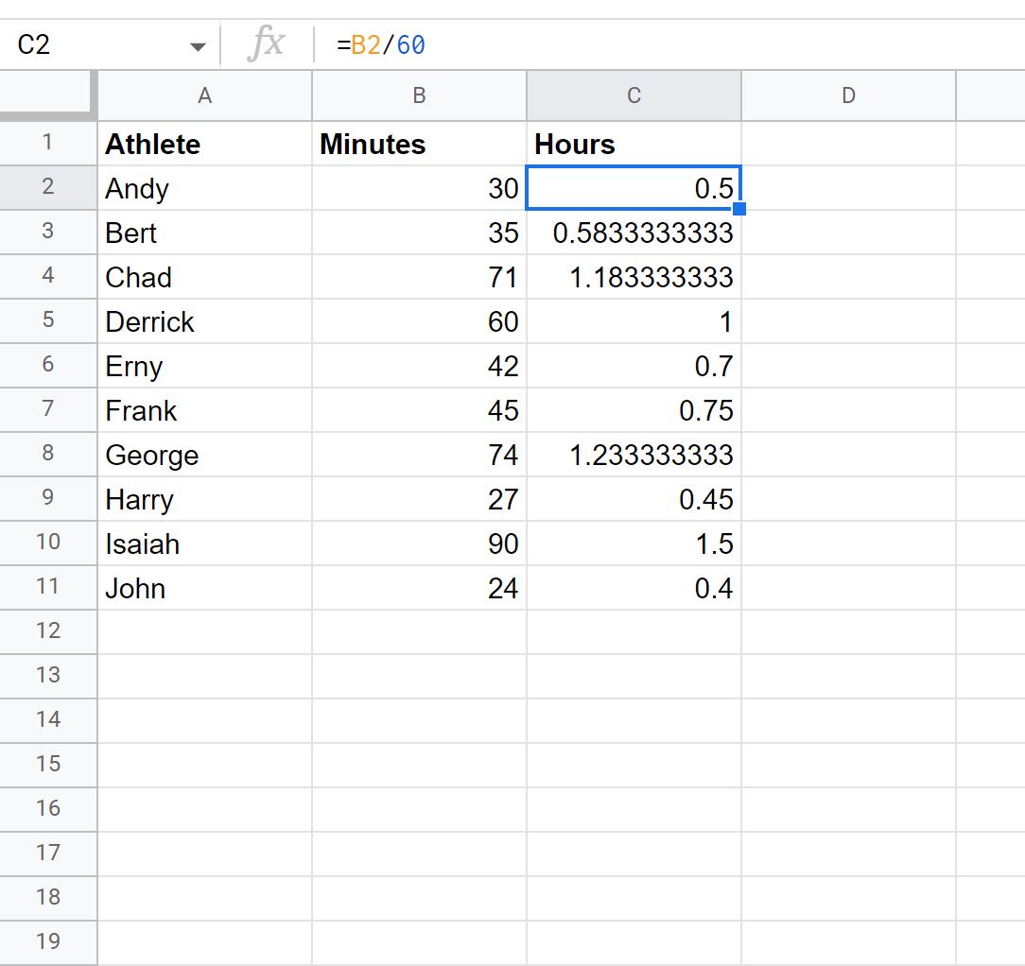Click the Minutes header cell
Screen dimensions: 1025x966
coord(419,143)
